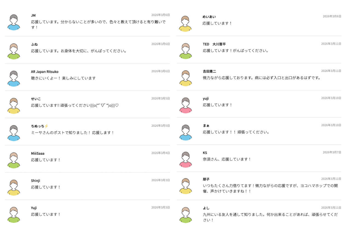Screen dimensions: 350x233
Task: Click the avatar icon beside JM's comment
Action: pos(14,22)
